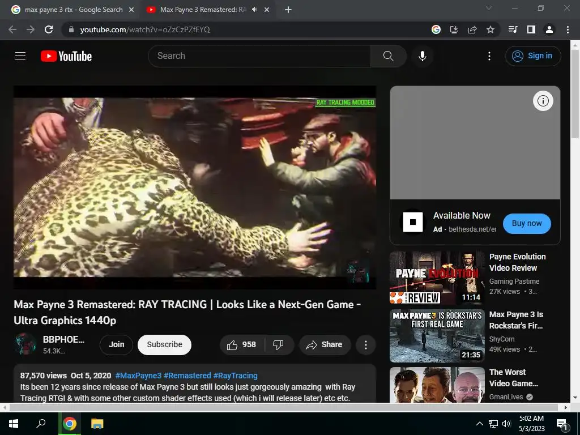Dislike the video with thumbs down

279,345
